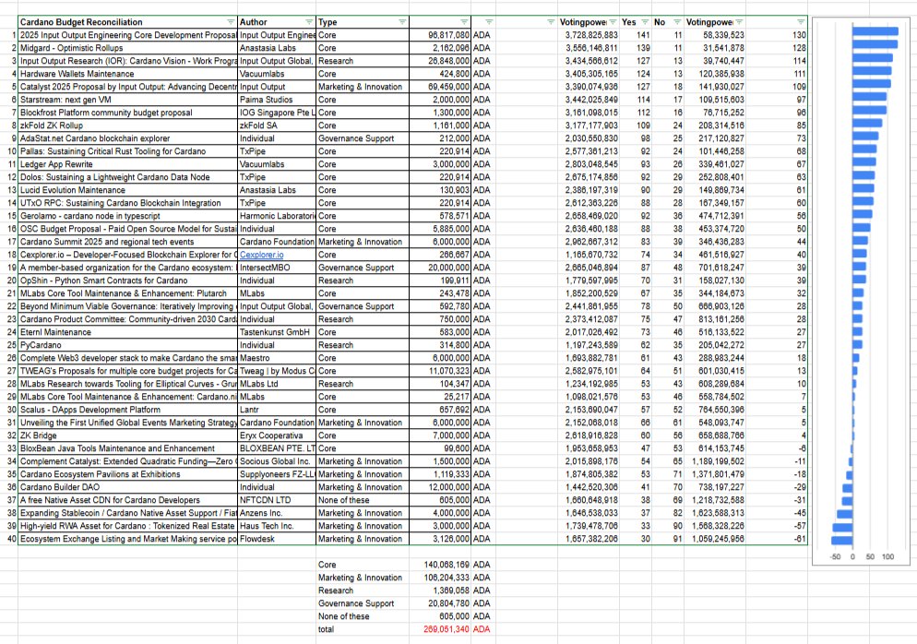Viewport: 917px width, 644px height.
Task: Open the No column filter
Action: [x=676, y=22]
